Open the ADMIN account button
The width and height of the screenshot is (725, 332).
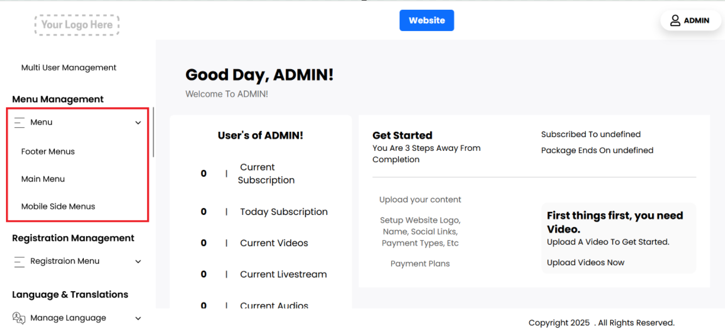point(691,21)
